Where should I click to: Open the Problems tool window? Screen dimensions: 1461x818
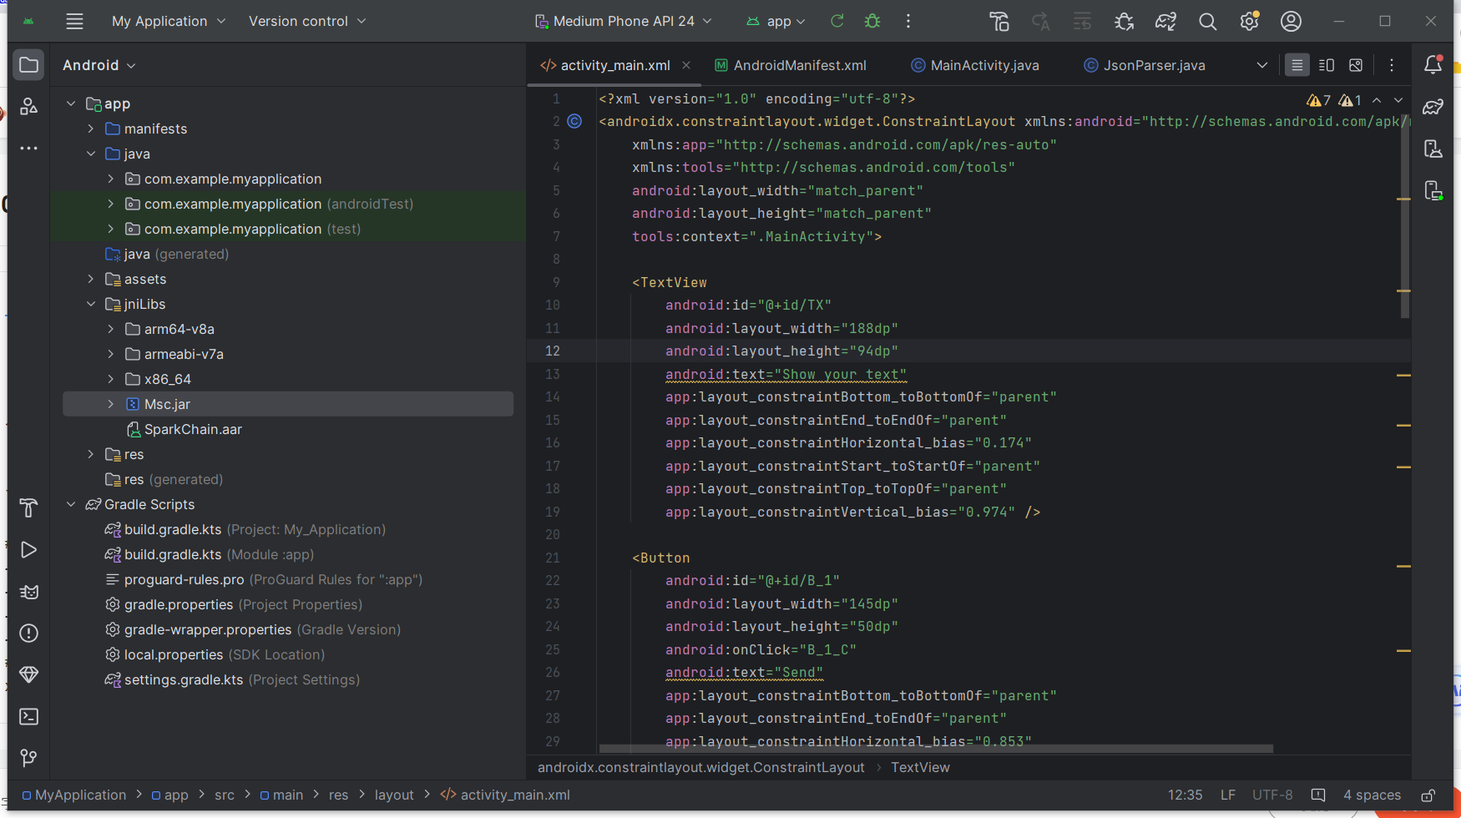coord(28,634)
